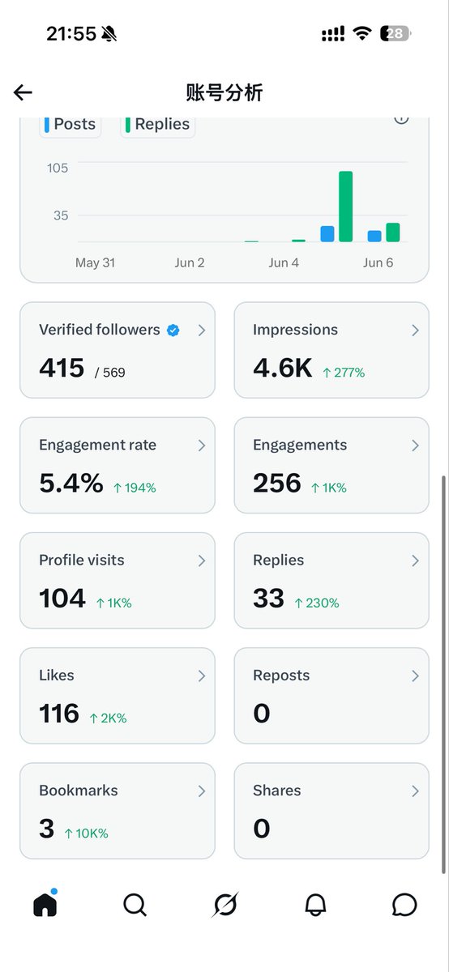Tap the blue verified badge icon
Image resolution: width=449 pixels, height=972 pixels.
tap(173, 330)
